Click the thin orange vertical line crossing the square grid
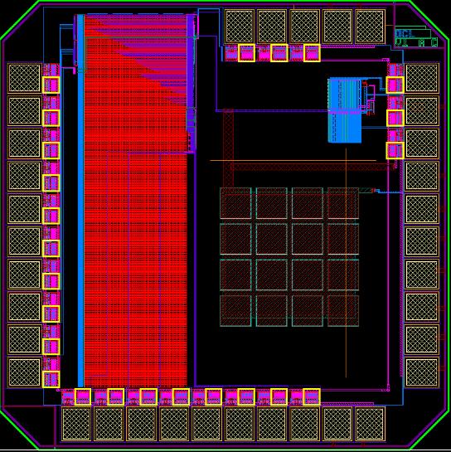Screen dimensions: 451x452 [x=346, y=263]
